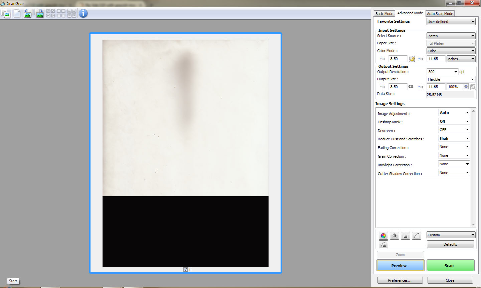Rotate the preview image left

[28, 14]
